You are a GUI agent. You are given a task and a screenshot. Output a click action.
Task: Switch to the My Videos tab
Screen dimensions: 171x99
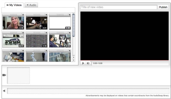14,5
